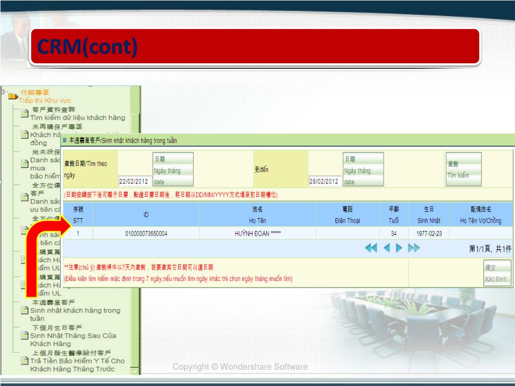
Task: Open Ngày tháng date picker for start date
Action: click(173, 169)
